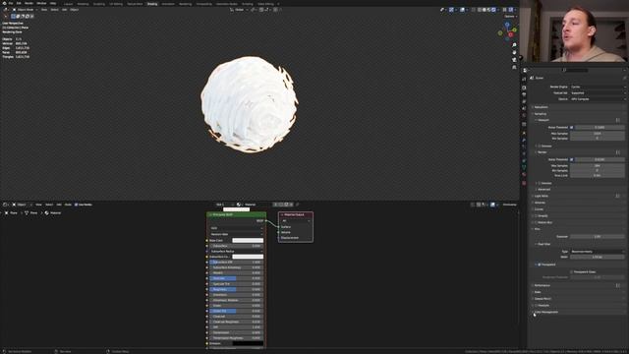Click the zoom magnifier icon in viewport
This screenshot has height=354, width=629.
tap(514, 45)
